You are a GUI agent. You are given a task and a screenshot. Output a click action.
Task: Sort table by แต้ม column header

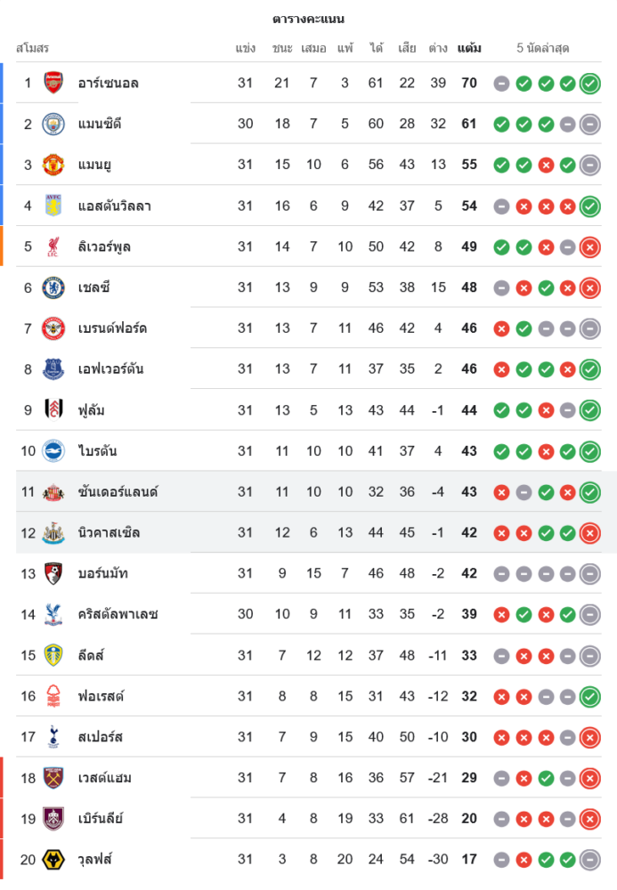[x=469, y=48]
